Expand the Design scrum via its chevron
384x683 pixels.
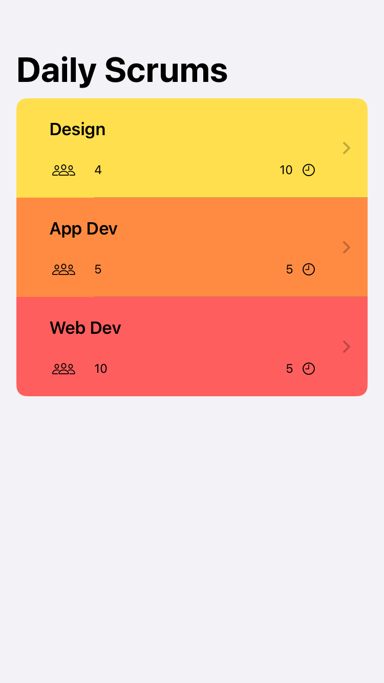347,148
